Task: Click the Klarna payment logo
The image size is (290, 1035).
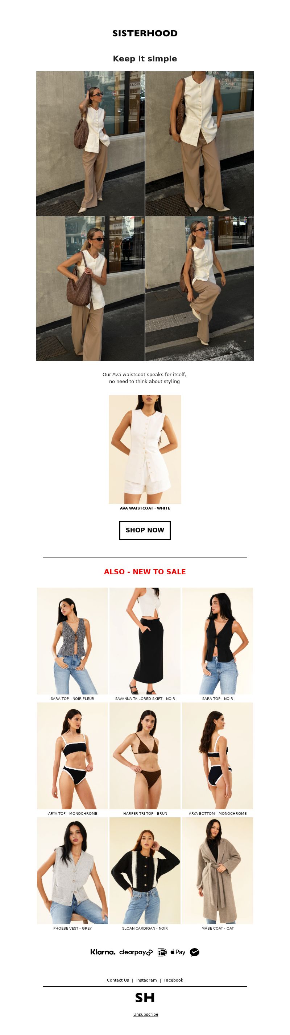Action: (x=103, y=952)
